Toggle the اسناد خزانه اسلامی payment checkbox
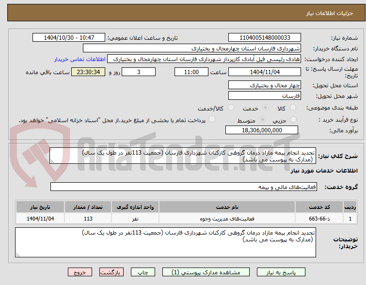 [212, 119]
